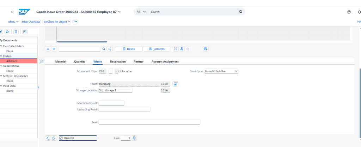This screenshot has height=147, width=361.
Task: Click the Goods Recipient label link
Action: coord(87,103)
